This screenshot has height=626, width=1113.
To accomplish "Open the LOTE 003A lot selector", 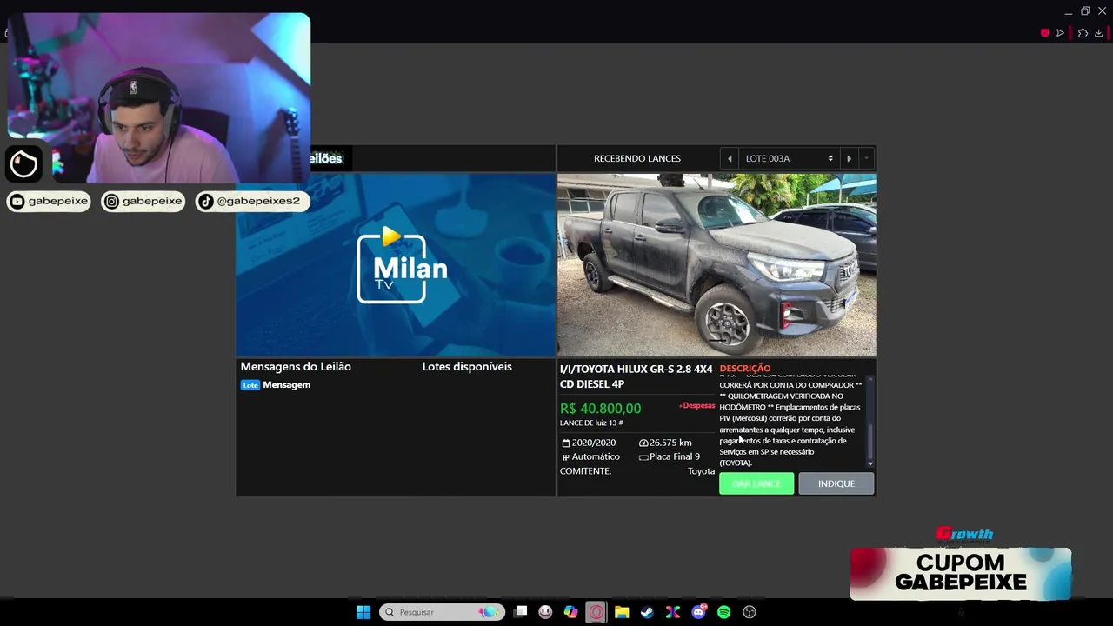I will [x=789, y=158].
